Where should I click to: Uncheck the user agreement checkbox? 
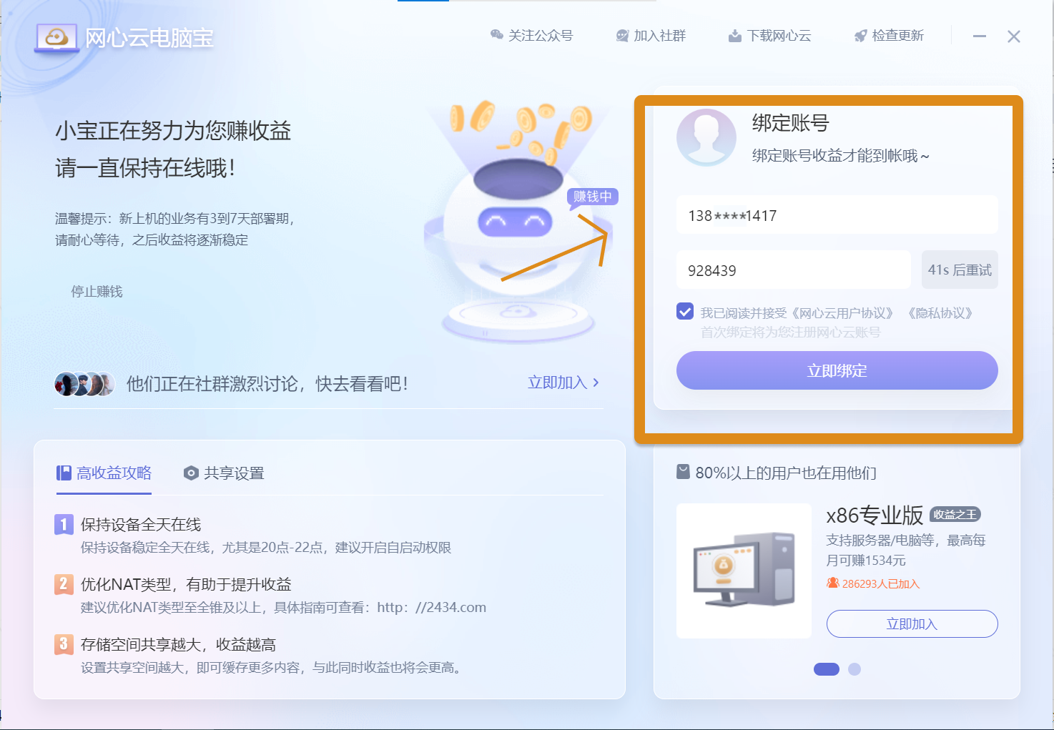coord(685,312)
